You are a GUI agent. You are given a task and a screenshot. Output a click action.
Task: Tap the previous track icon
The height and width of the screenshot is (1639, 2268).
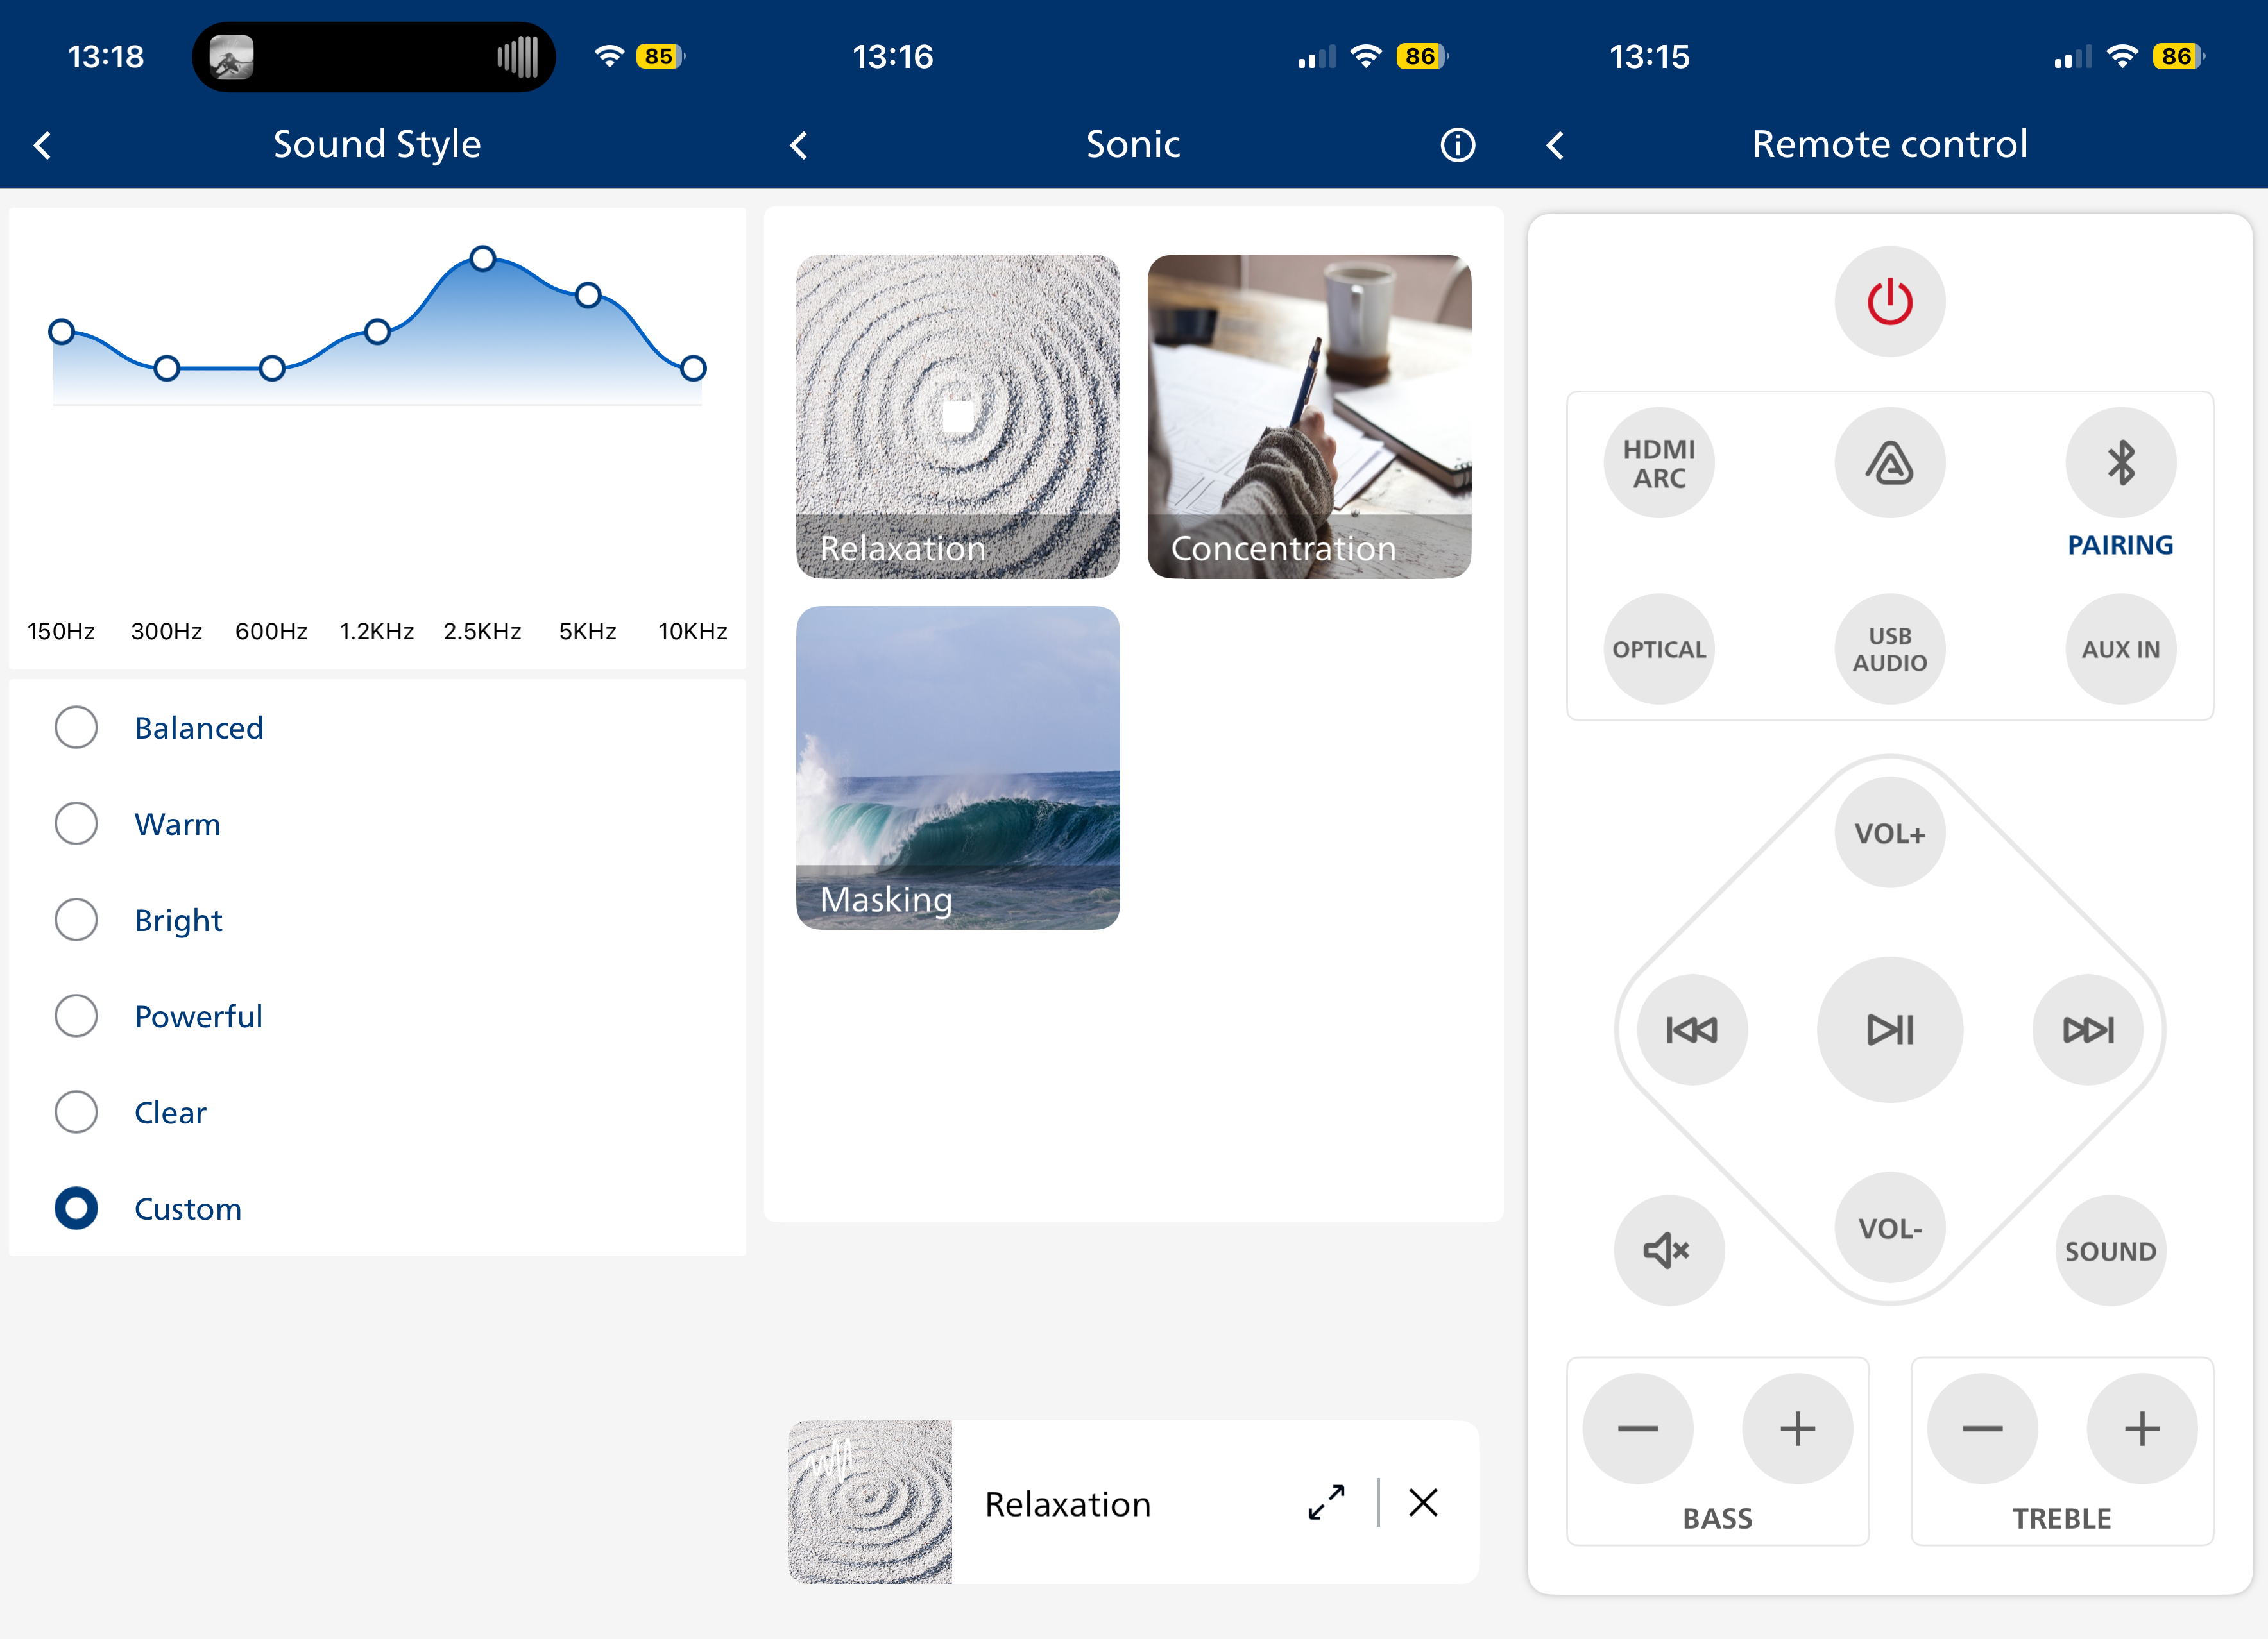tap(1692, 1029)
